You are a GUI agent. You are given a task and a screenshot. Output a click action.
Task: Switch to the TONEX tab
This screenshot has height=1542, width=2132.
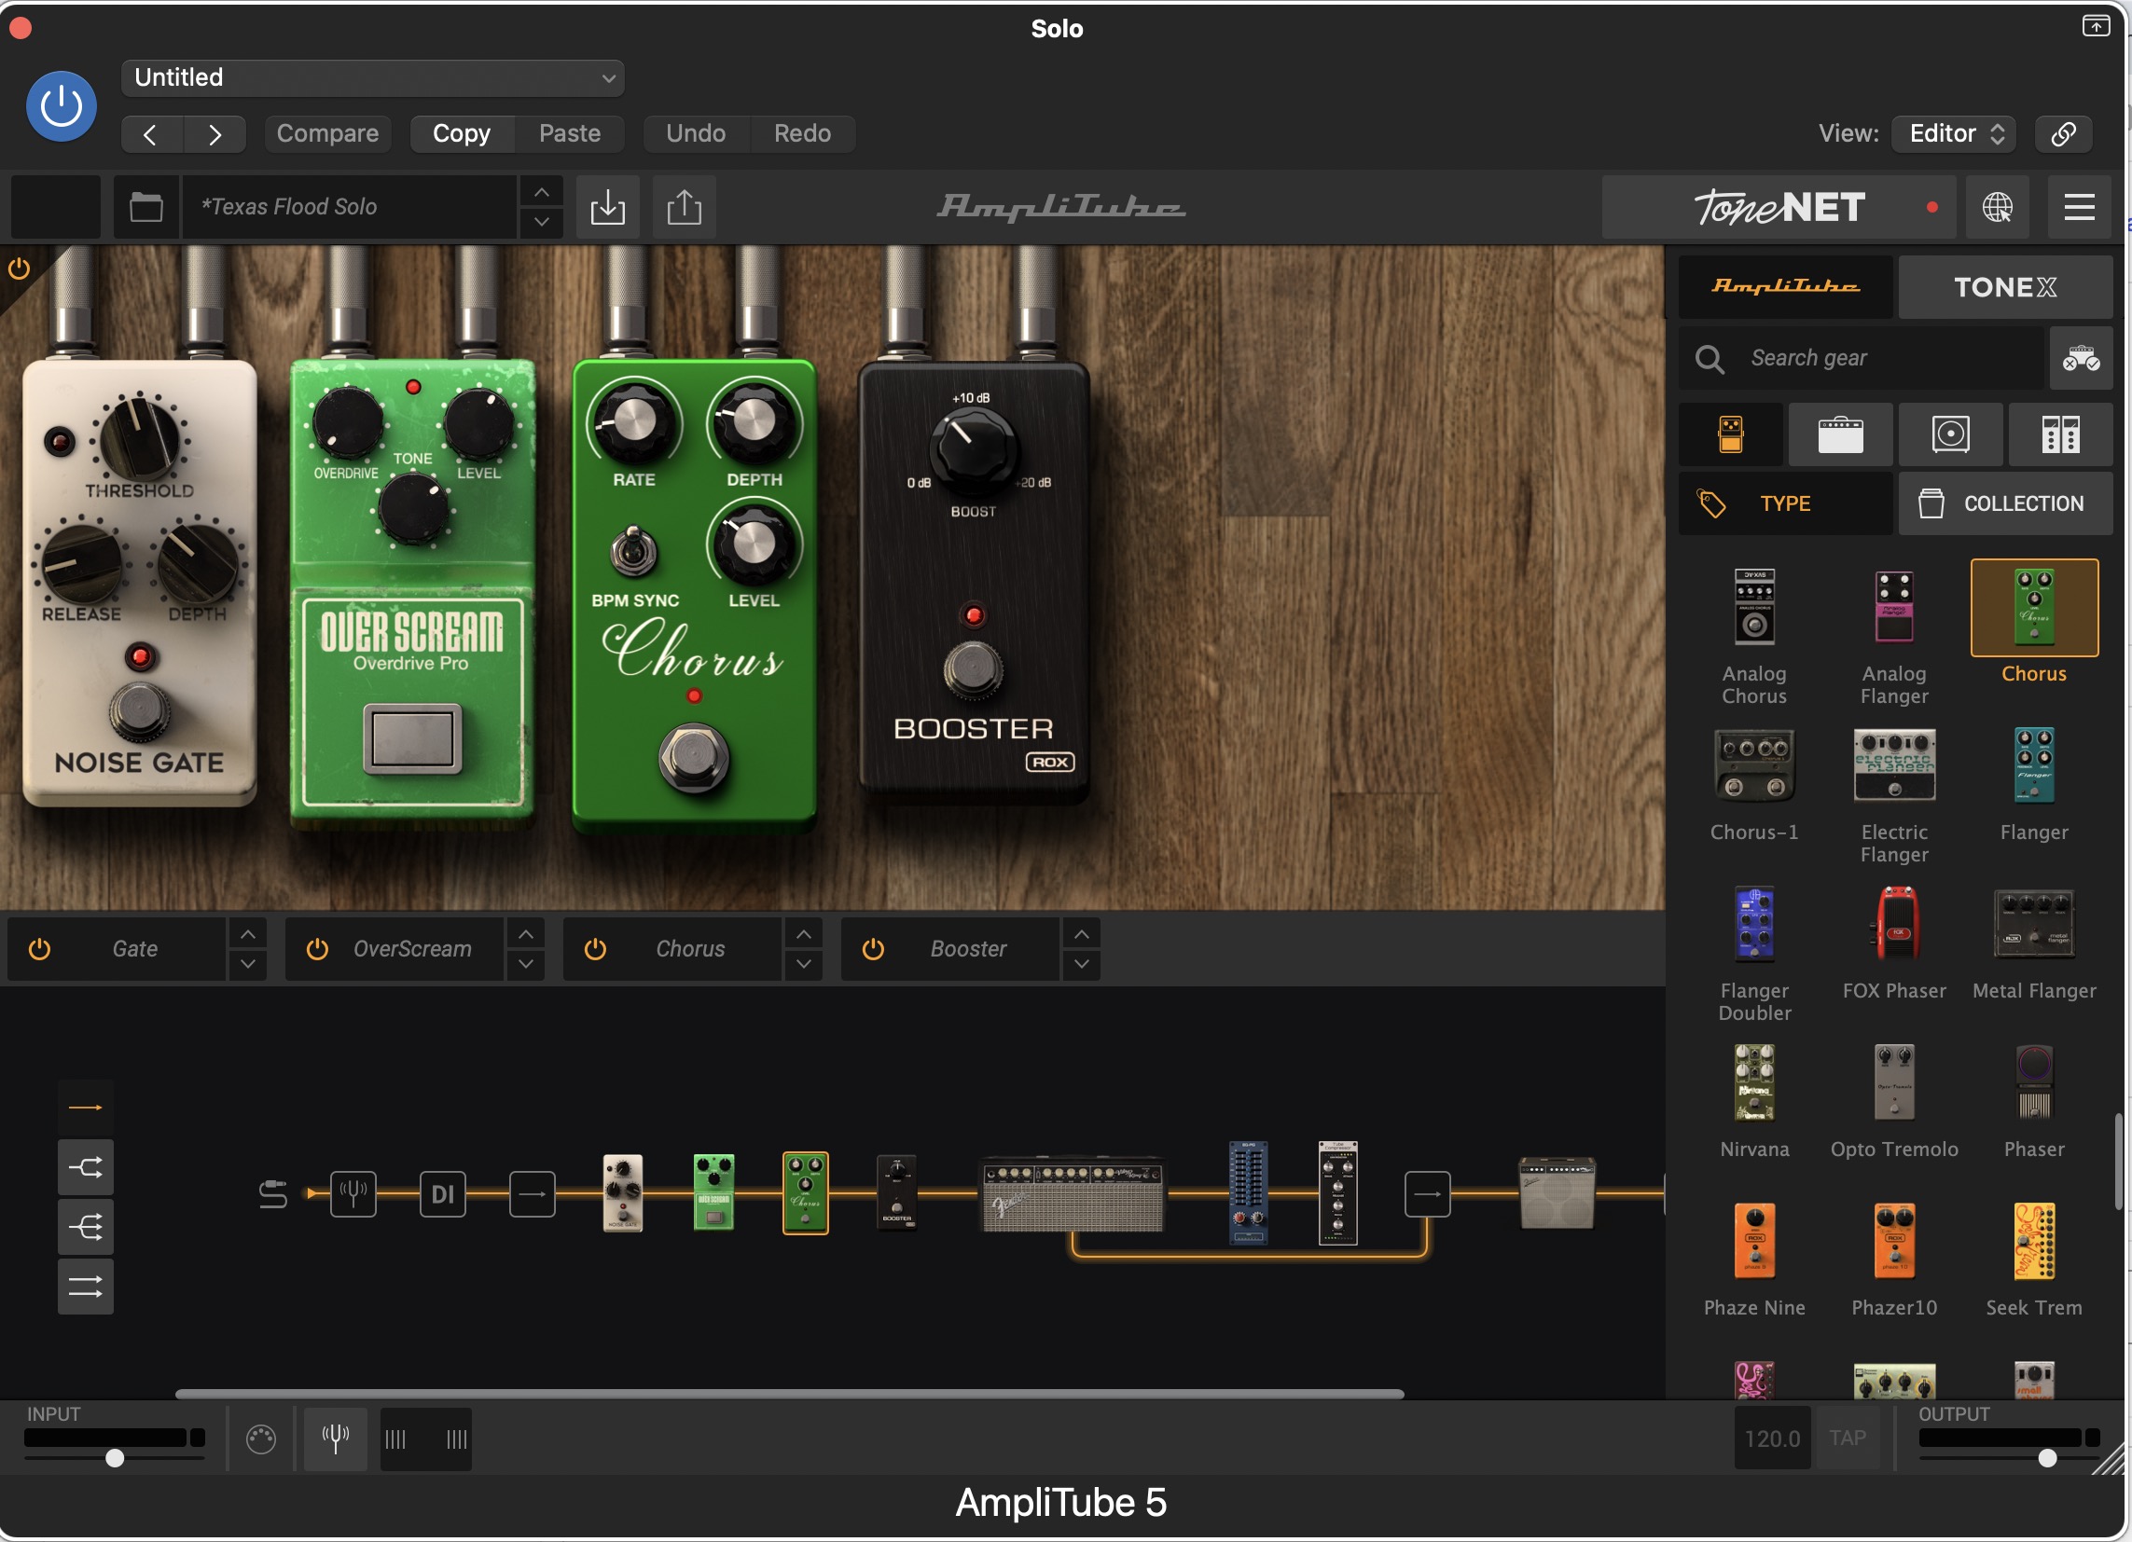point(2005,285)
